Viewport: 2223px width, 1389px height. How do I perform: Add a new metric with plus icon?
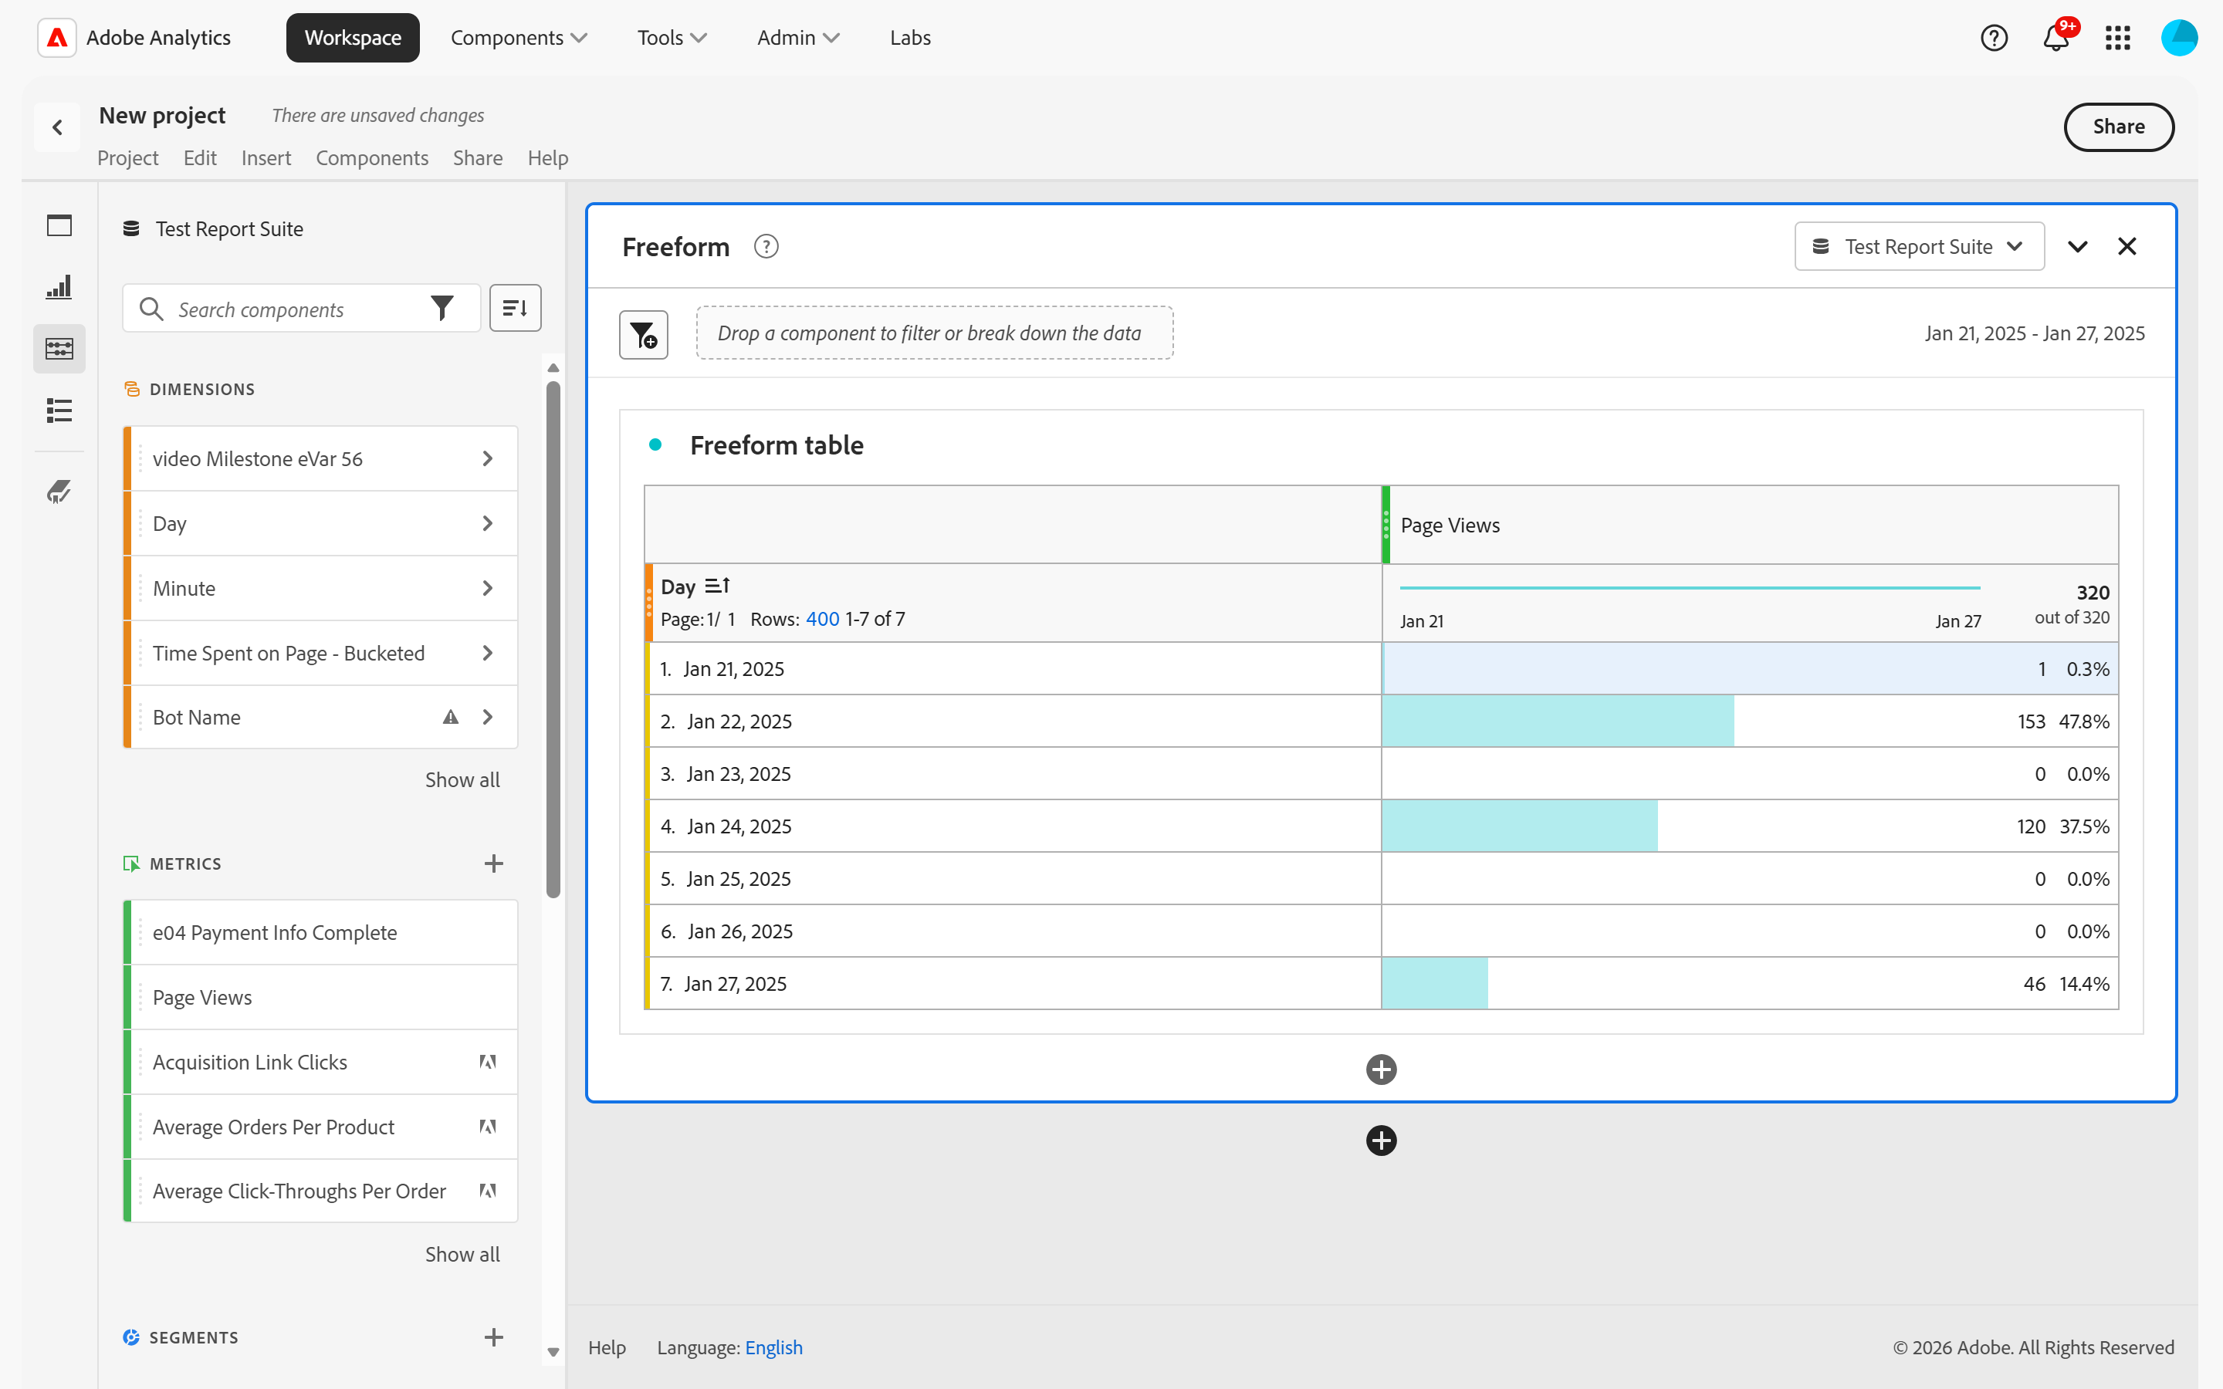coord(493,863)
